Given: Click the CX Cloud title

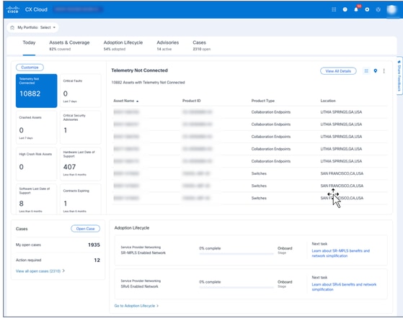Looking at the screenshot, I should 36,9.
